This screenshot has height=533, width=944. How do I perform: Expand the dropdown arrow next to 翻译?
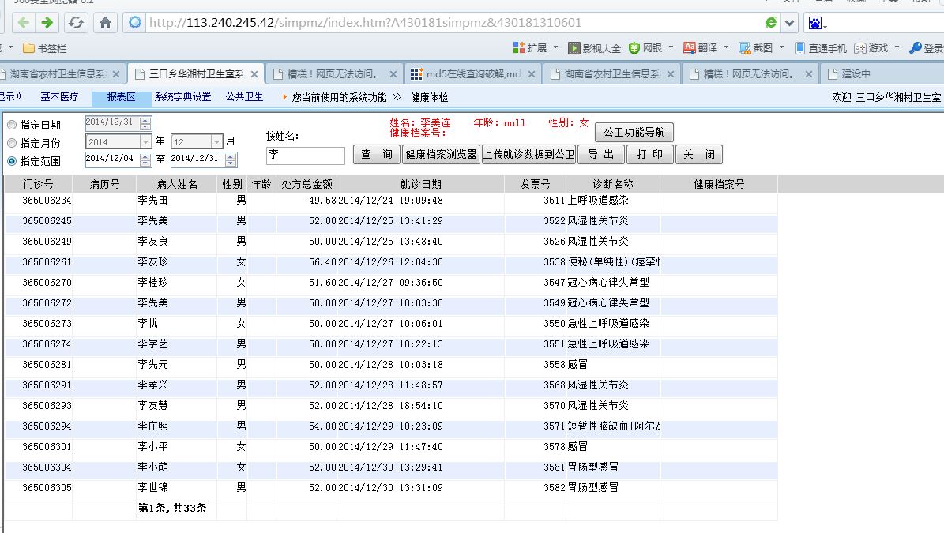(x=727, y=47)
